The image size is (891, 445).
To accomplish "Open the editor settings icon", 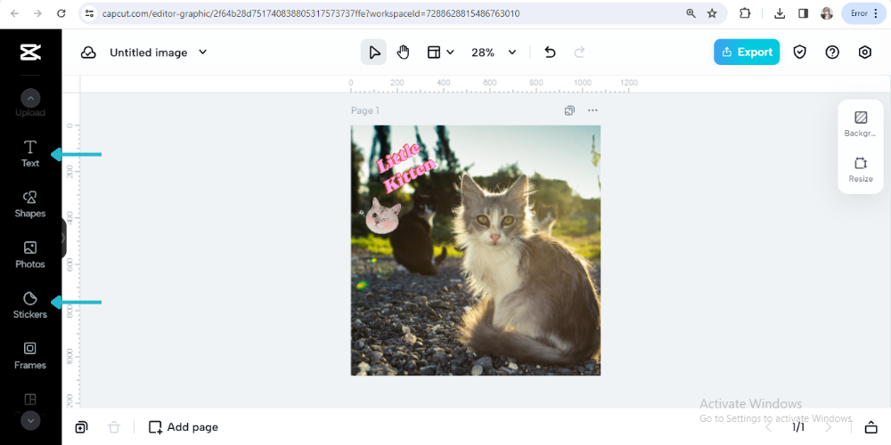I will [864, 53].
